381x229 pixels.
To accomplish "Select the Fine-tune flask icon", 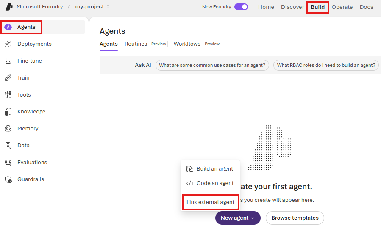I will [8, 61].
